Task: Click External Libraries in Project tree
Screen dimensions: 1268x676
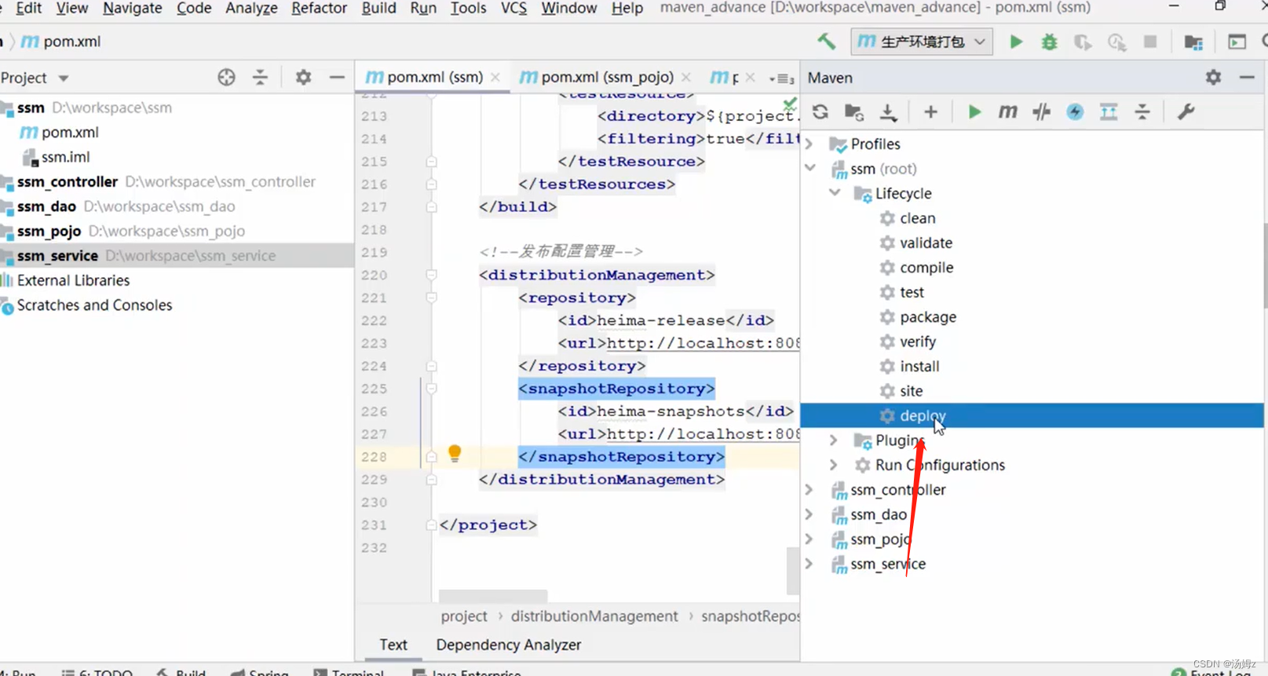Action: 73,280
